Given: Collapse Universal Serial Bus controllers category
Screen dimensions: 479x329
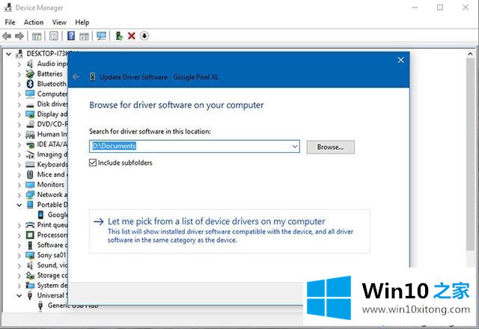Looking at the screenshot, I should (19, 296).
